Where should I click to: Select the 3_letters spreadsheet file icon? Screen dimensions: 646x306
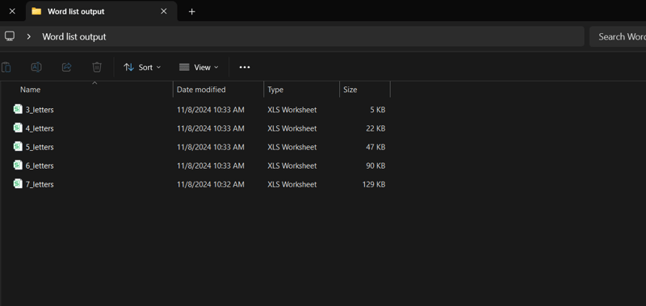(18, 109)
